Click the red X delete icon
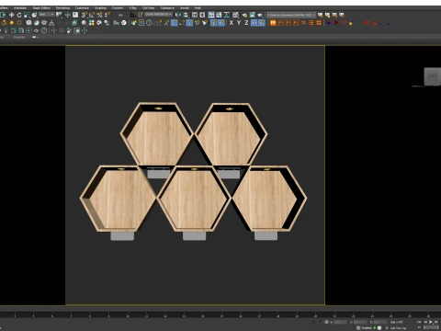Viewport: 441px width, 331px height. (x=336, y=23)
